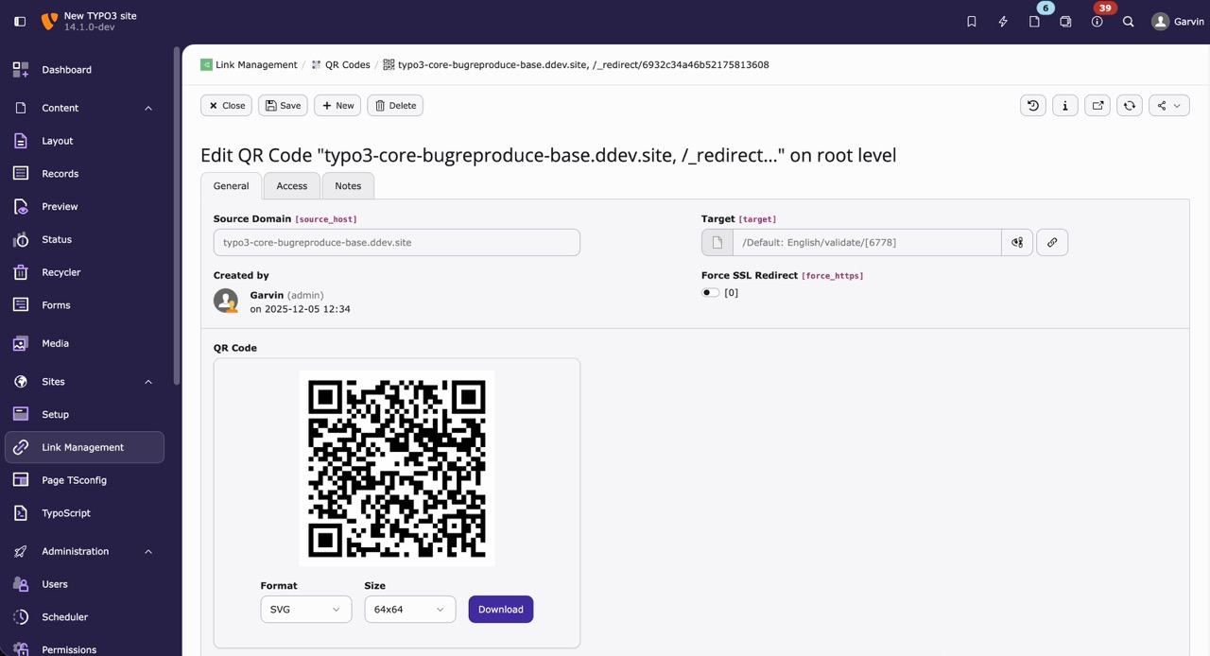Screen dimensions: 1210x656
Task: Reload the record with the refresh icon
Action: pos(1129,105)
